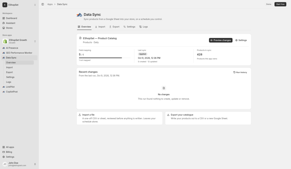This screenshot has width=291, height=169.
Task: Click the Start free button
Action: (280, 4)
